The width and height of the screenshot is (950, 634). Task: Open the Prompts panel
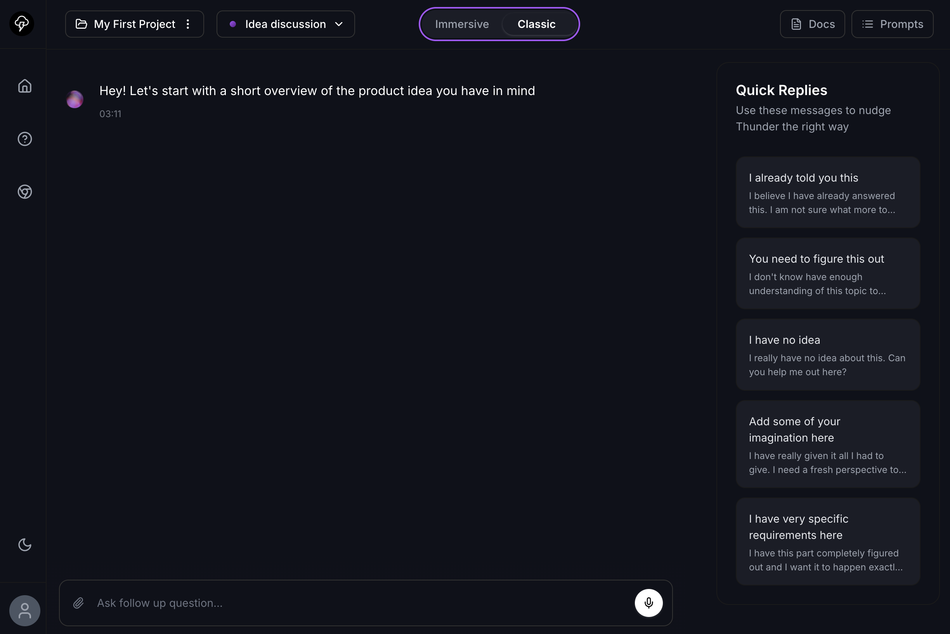[x=892, y=24]
